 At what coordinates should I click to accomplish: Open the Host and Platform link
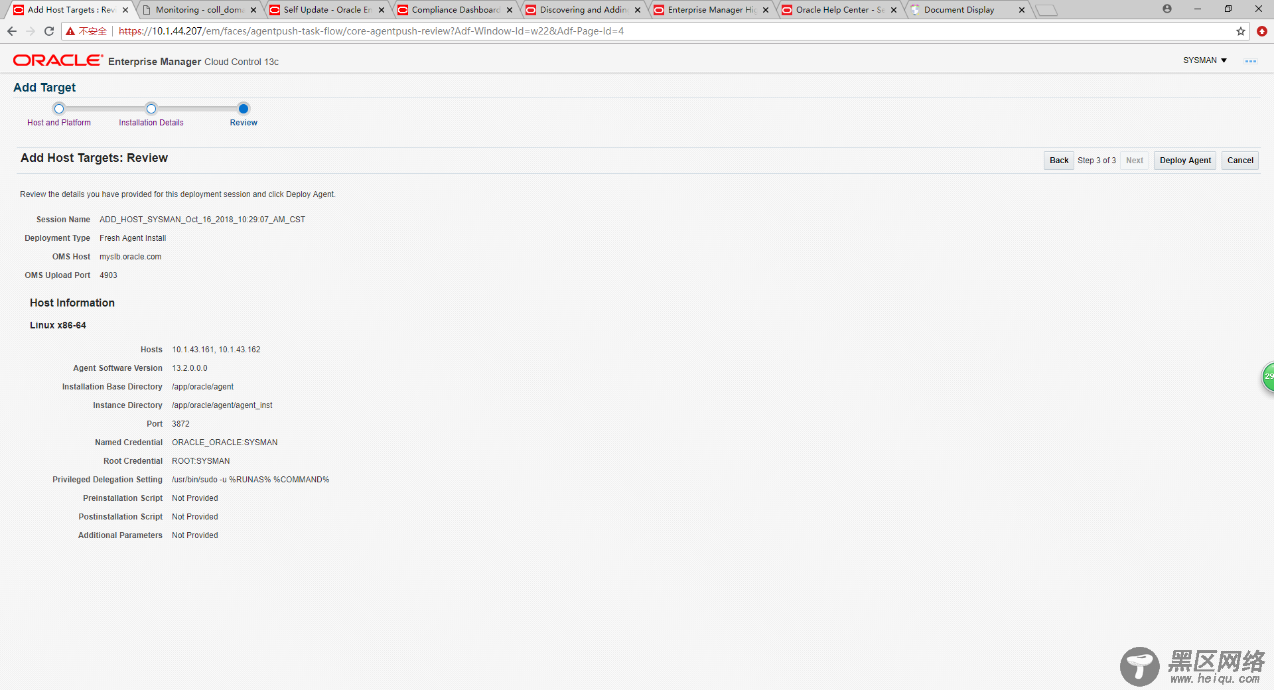pos(59,123)
